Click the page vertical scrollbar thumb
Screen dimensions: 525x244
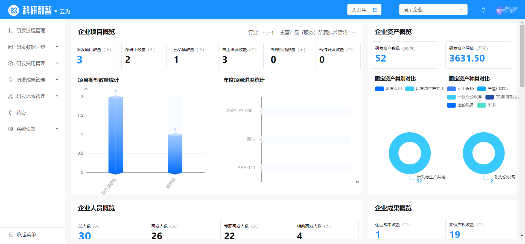522,56
